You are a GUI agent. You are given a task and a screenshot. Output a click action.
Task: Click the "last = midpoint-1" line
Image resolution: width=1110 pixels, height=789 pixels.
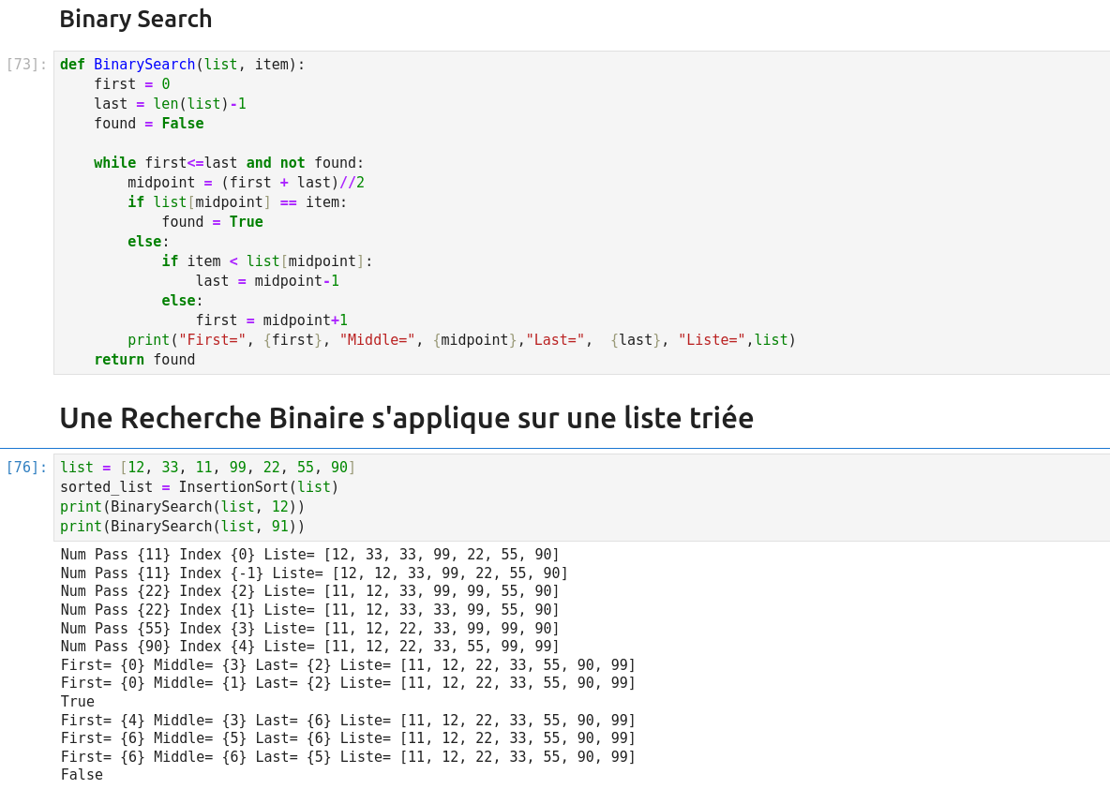tap(267, 281)
